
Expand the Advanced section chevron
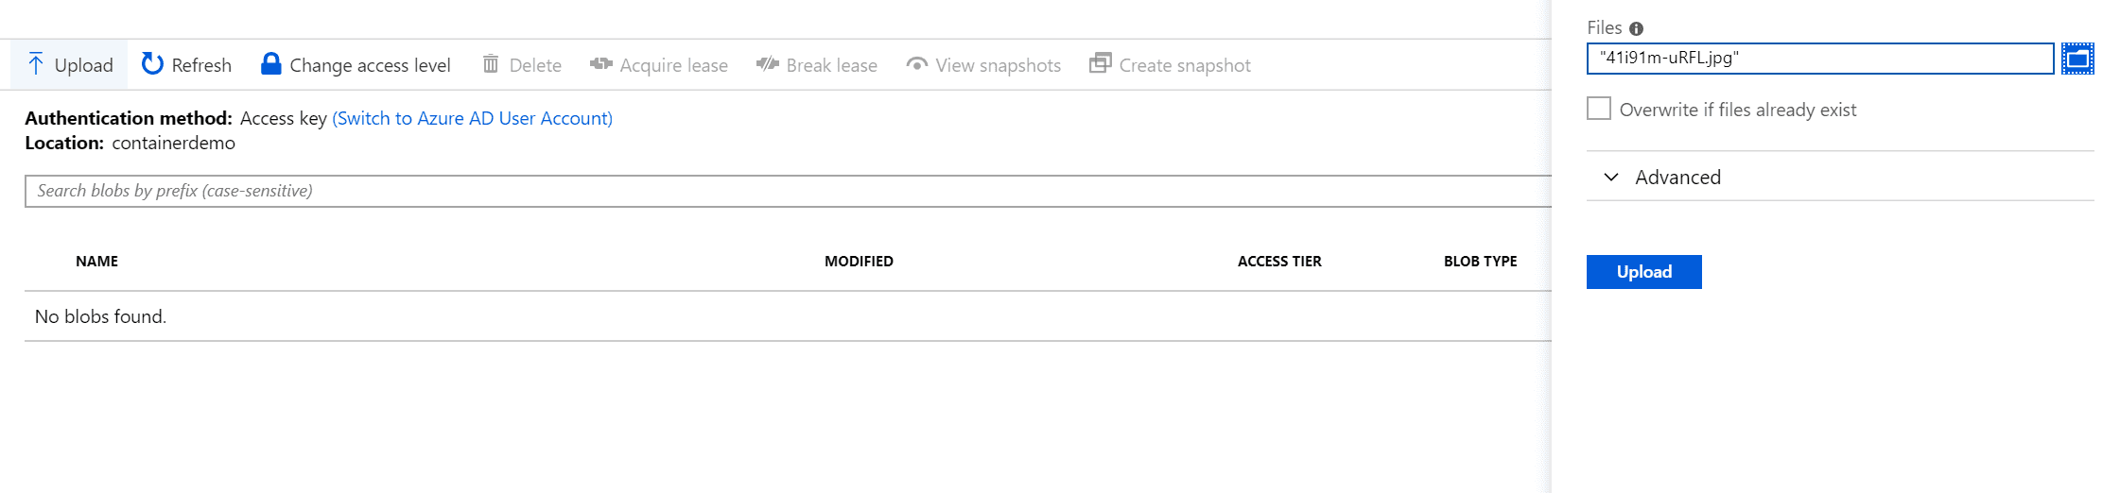[1611, 177]
